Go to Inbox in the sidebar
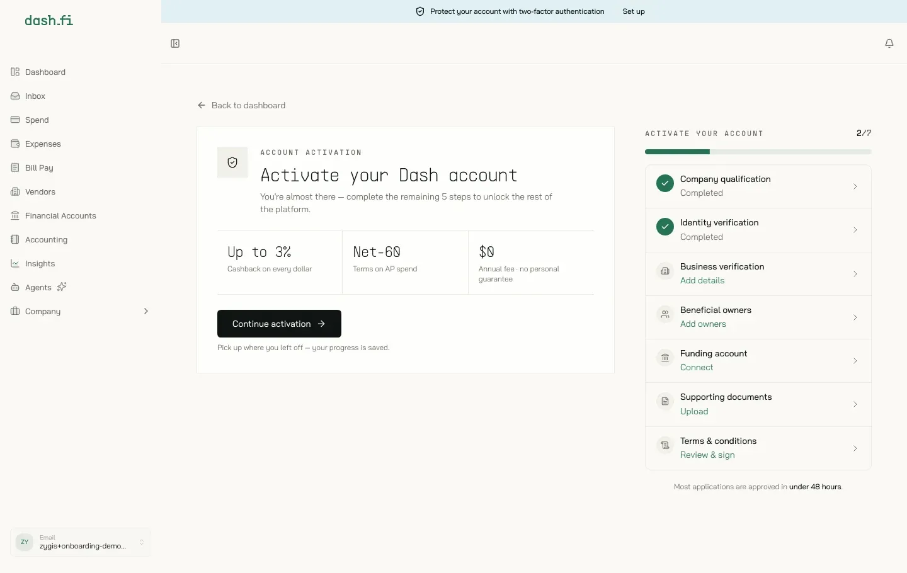This screenshot has width=907, height=573. [x=81, y=96]
